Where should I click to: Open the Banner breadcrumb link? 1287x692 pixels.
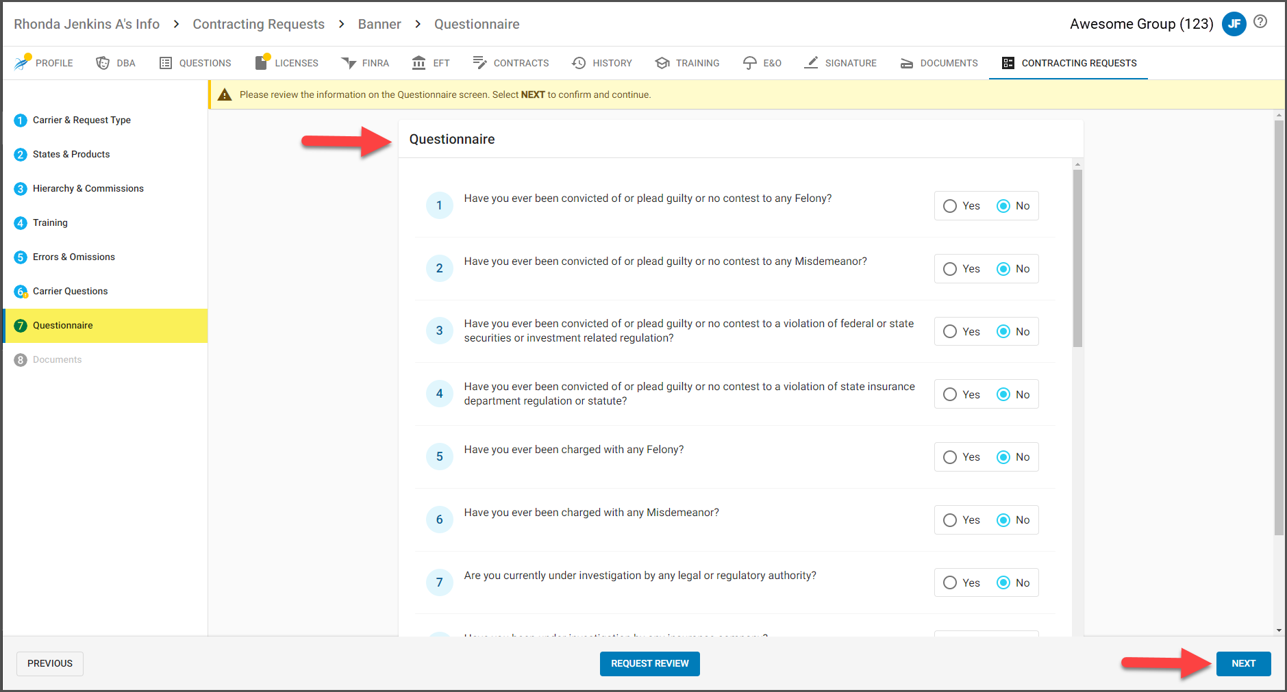(x=379, y=24)
